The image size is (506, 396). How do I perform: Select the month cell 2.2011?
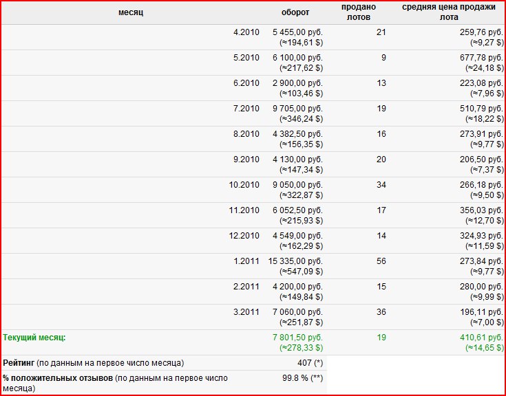246,287
